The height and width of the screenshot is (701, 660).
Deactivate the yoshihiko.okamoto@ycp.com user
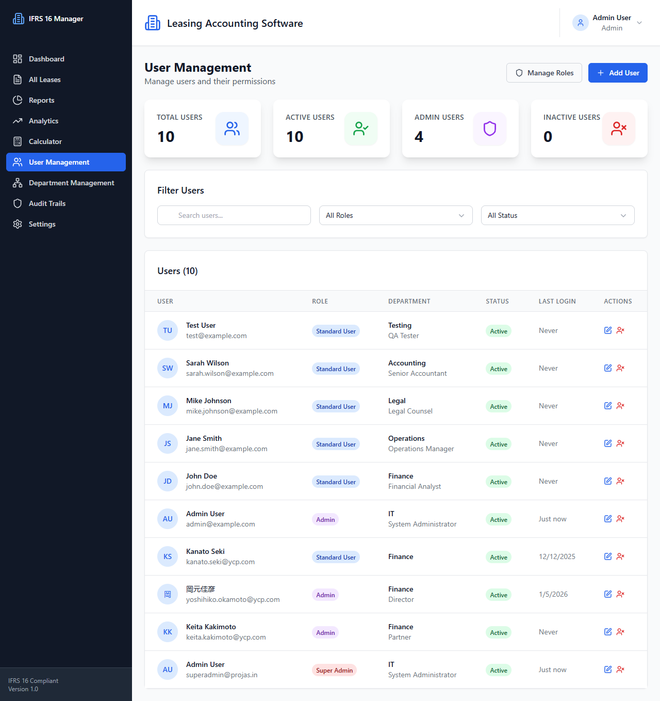(620, 594)
